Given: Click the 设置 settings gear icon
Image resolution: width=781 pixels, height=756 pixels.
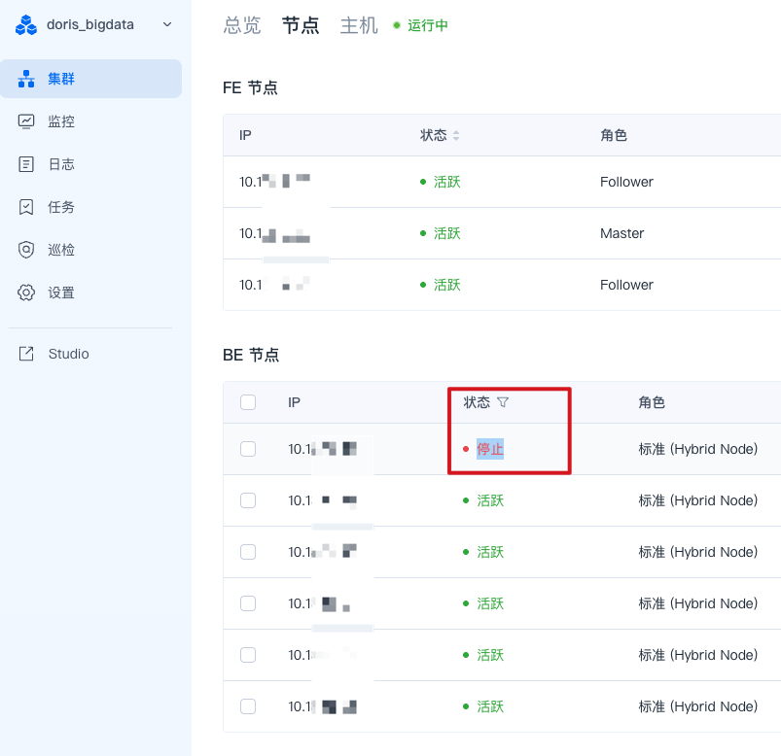Looking at the screenshot, I should (27, 292).
